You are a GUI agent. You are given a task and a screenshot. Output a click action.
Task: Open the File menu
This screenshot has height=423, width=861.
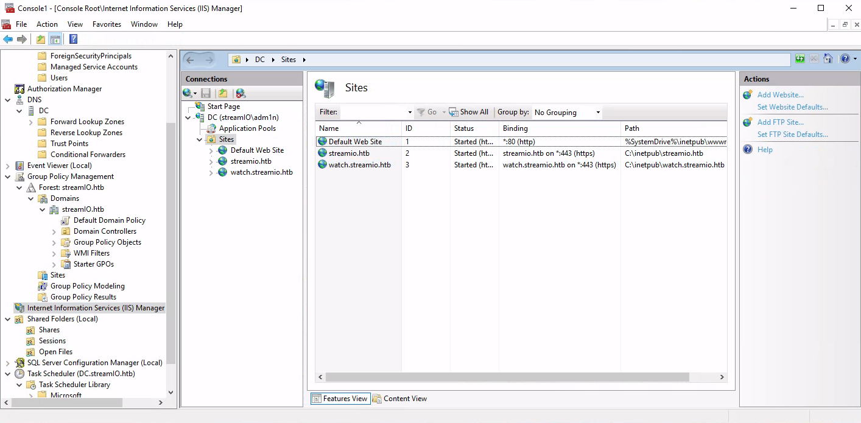pyautogui.click(x=21, y=24)
